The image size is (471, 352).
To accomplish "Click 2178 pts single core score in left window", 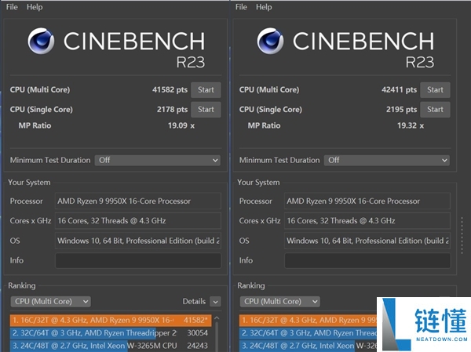I will point(172,110).
